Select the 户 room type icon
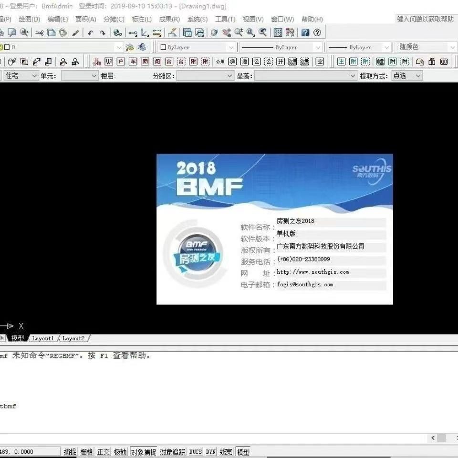The height and width of the screenshot is (458, 458). (121, 62)
